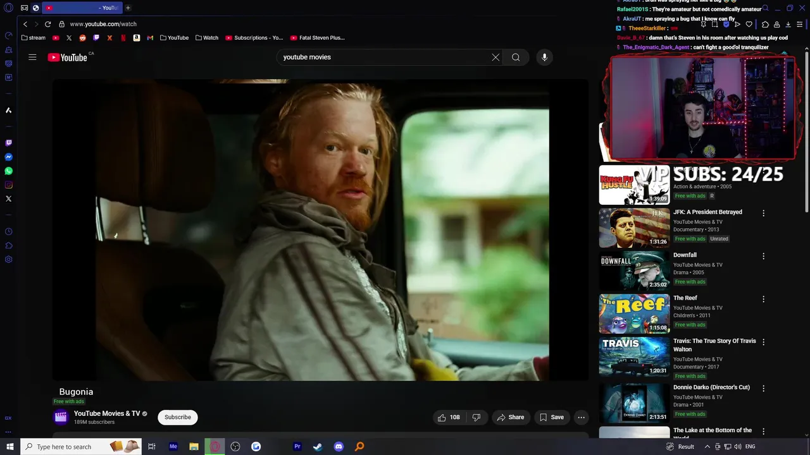Open Donnie Darko (Director's Cut) title
The width and height of the screenshot is (810, 455).
tap(711, 387)
